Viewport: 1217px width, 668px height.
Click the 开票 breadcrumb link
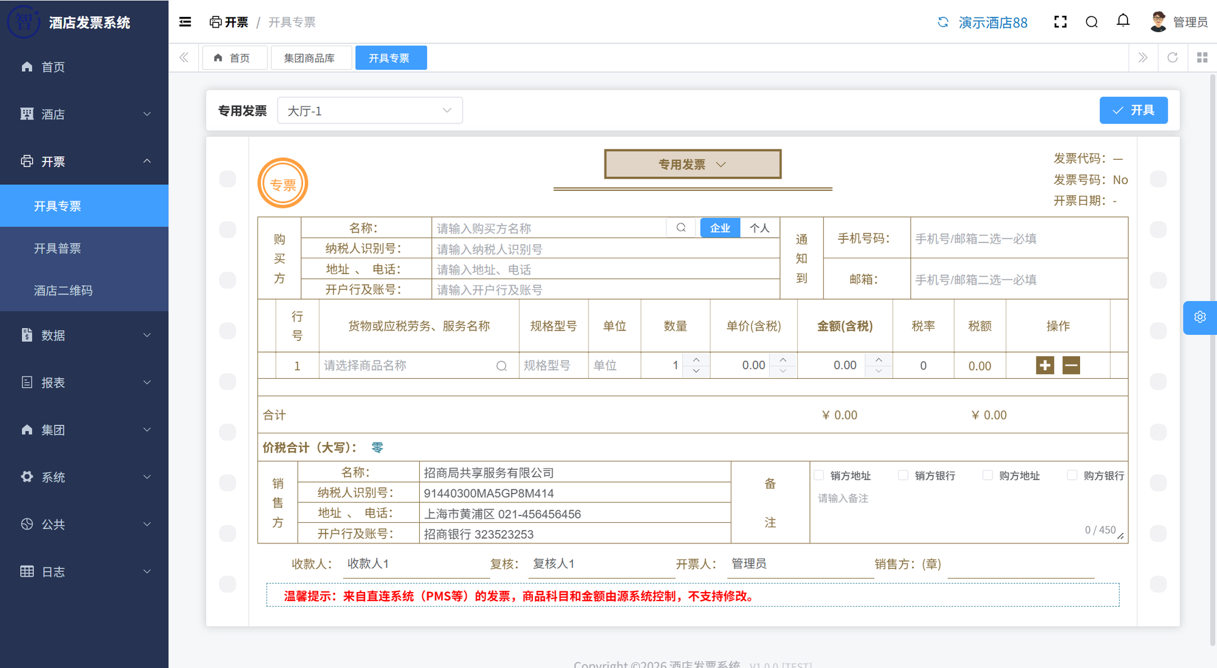[x=229, y=22]
